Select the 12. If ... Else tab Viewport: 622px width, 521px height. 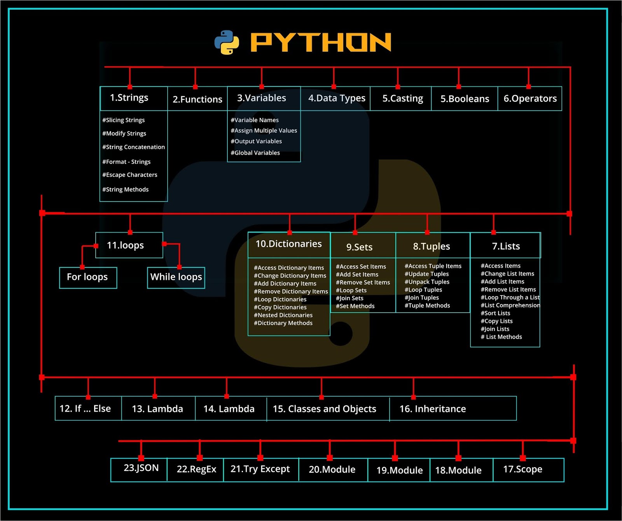click(86, 409)
